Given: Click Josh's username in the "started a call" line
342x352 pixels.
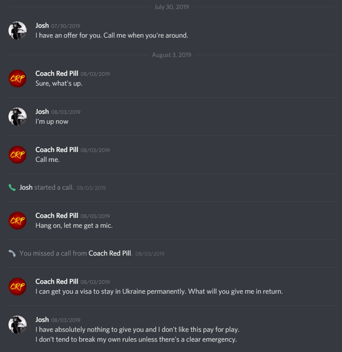Looking at the screenshot, I should tap(26, 187).
